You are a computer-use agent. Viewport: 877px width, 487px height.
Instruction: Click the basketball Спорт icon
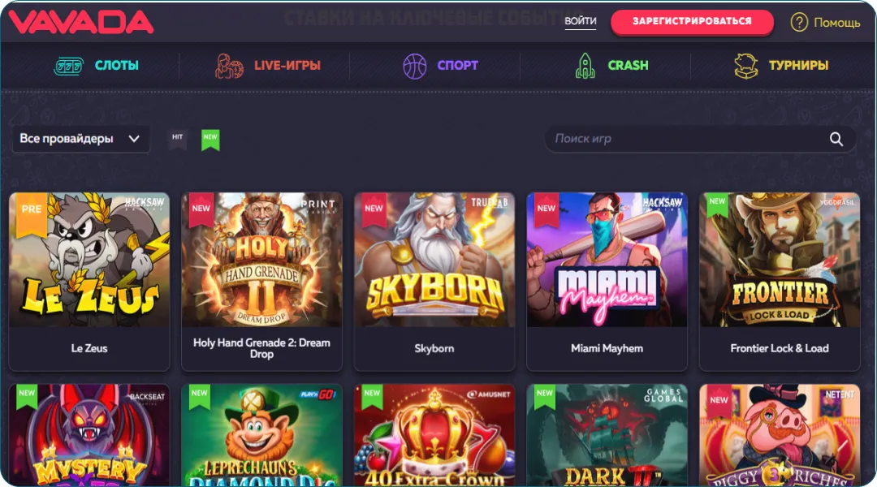coord(414,66)
